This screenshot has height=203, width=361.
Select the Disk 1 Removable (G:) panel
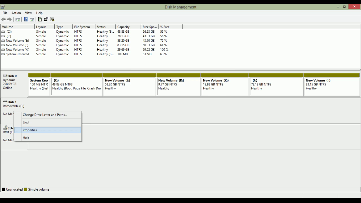tap(14, 104)
